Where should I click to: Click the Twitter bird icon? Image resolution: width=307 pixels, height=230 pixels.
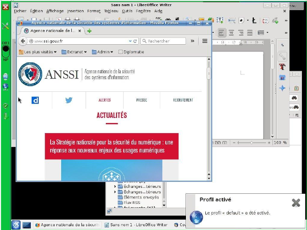(69, 100)
